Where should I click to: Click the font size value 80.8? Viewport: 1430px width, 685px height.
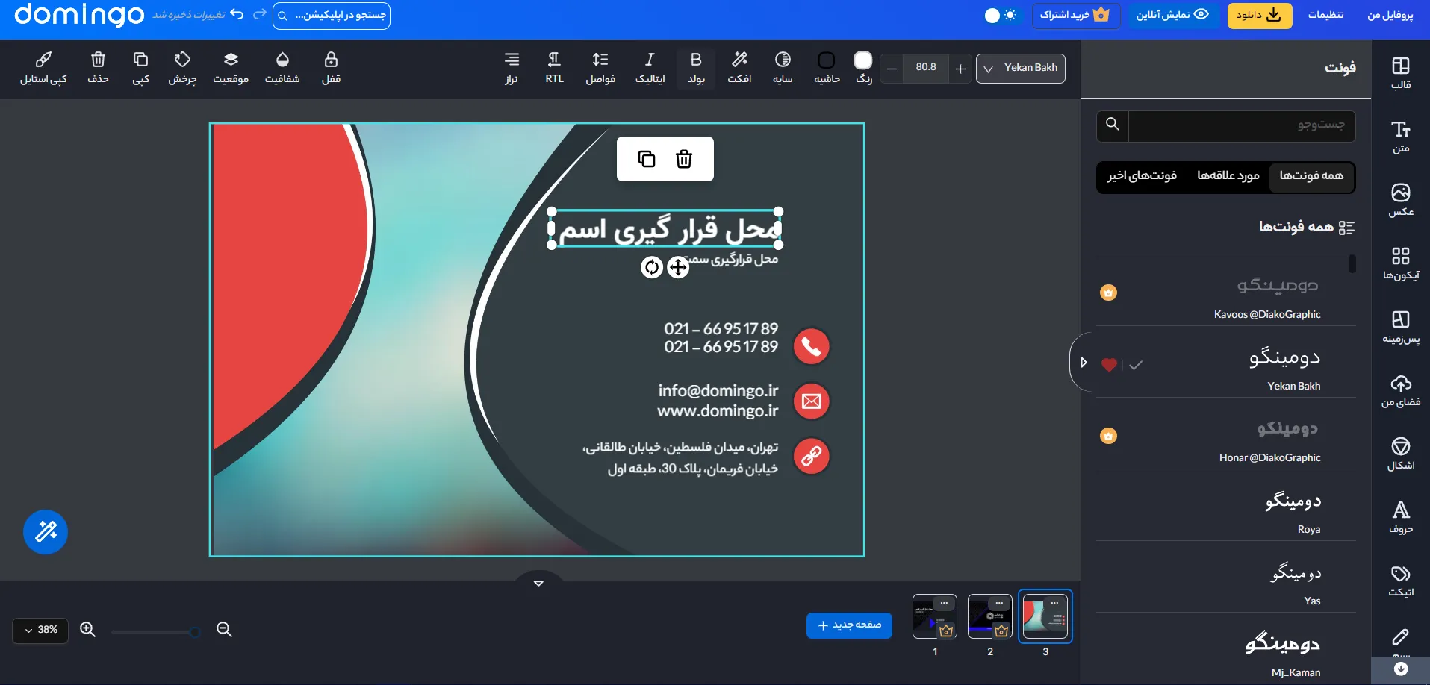coord(926,68)
